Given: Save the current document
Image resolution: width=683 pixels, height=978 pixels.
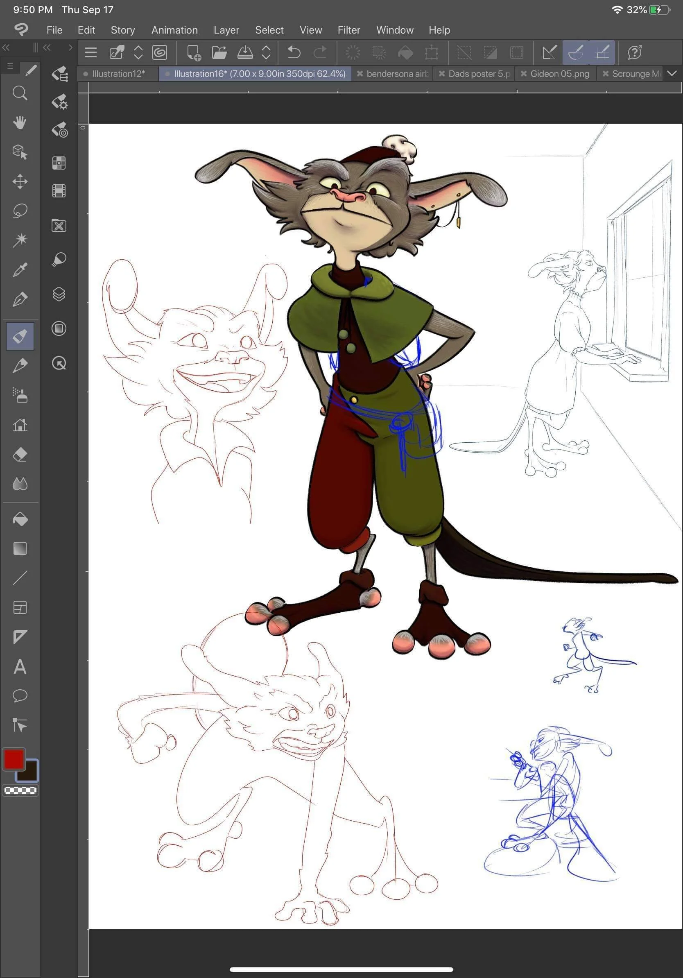Looking at the screenshot, I should (x=245, y=52).
